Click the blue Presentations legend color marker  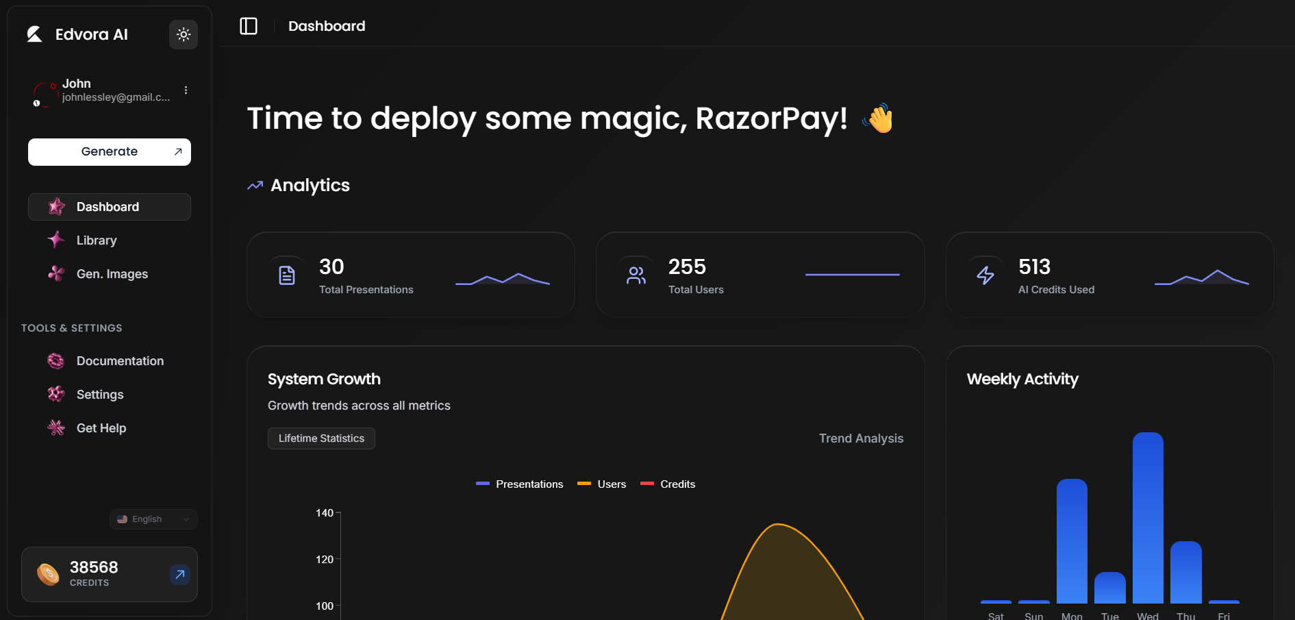click(x=483, y=484)
